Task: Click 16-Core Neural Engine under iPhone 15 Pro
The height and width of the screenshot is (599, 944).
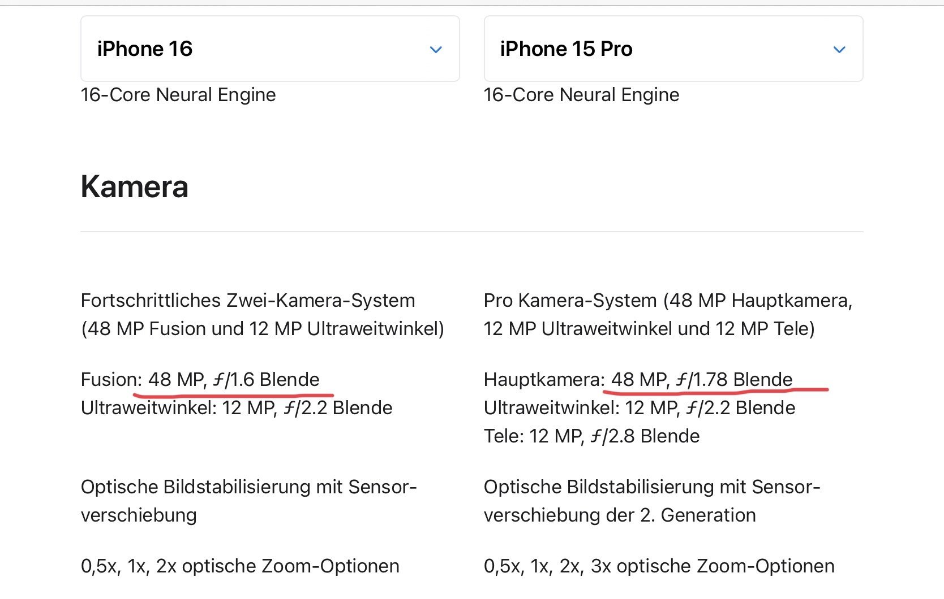Action: click(x=581, y=95)
